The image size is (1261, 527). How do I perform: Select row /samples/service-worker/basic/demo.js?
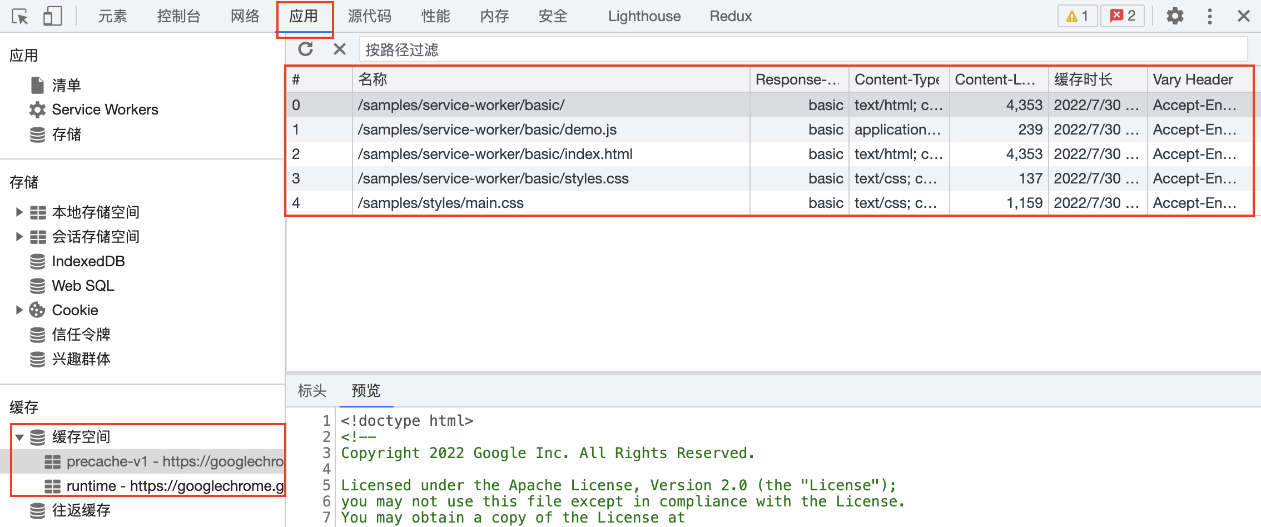coord(769,130)
